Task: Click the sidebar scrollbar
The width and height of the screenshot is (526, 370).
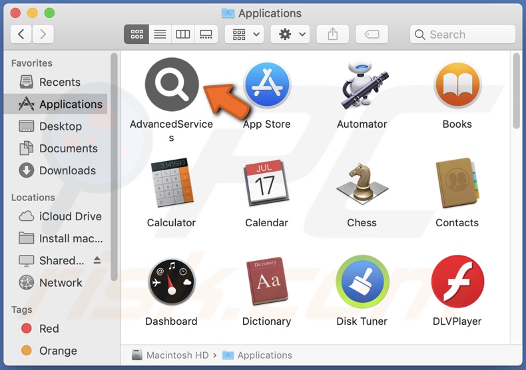Action: [x=114, y=166]
